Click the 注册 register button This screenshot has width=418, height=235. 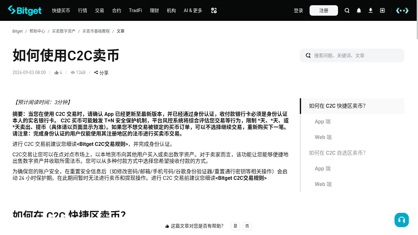(x=324, y=10)
